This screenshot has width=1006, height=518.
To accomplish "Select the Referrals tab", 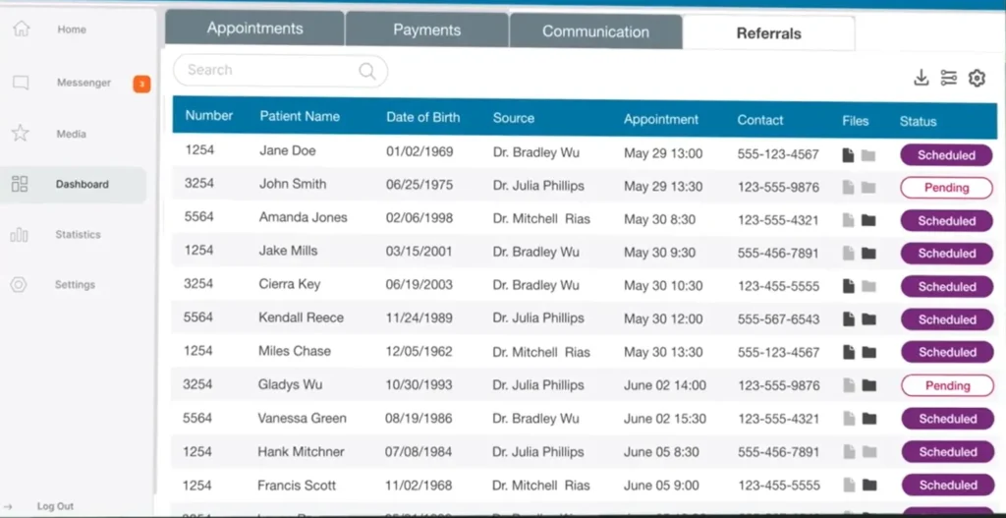I will click(768, 33).
